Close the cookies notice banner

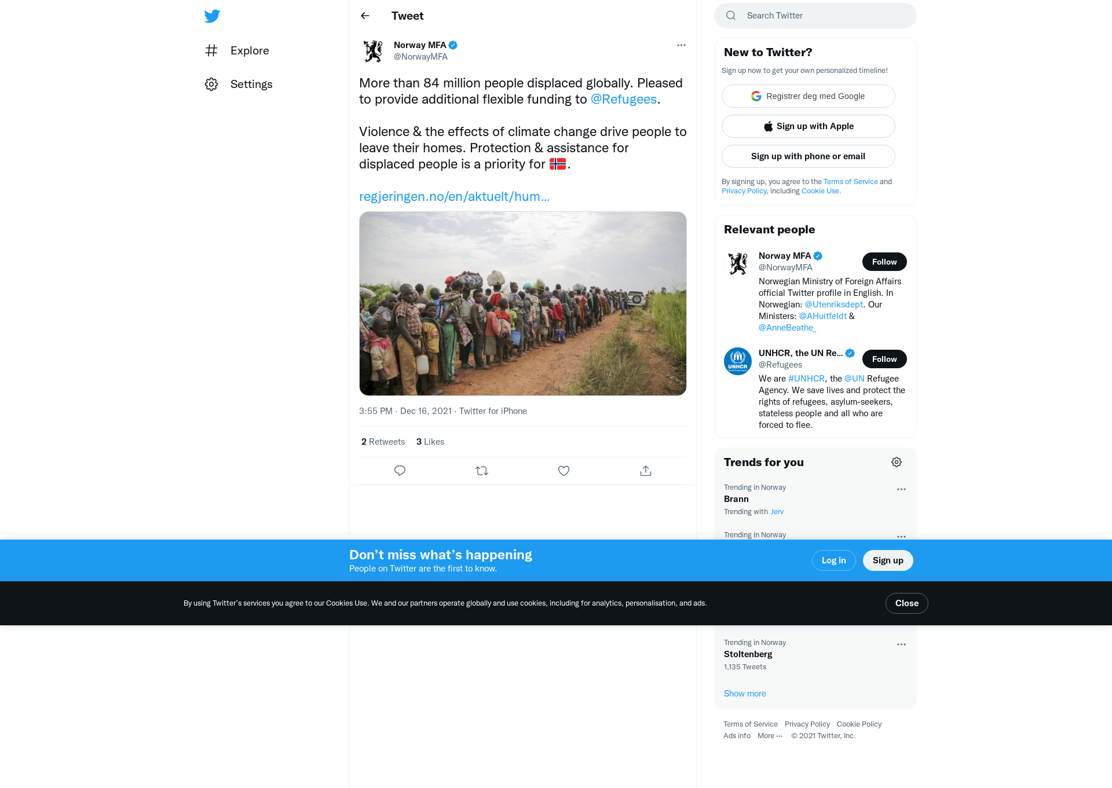[907, 603]
